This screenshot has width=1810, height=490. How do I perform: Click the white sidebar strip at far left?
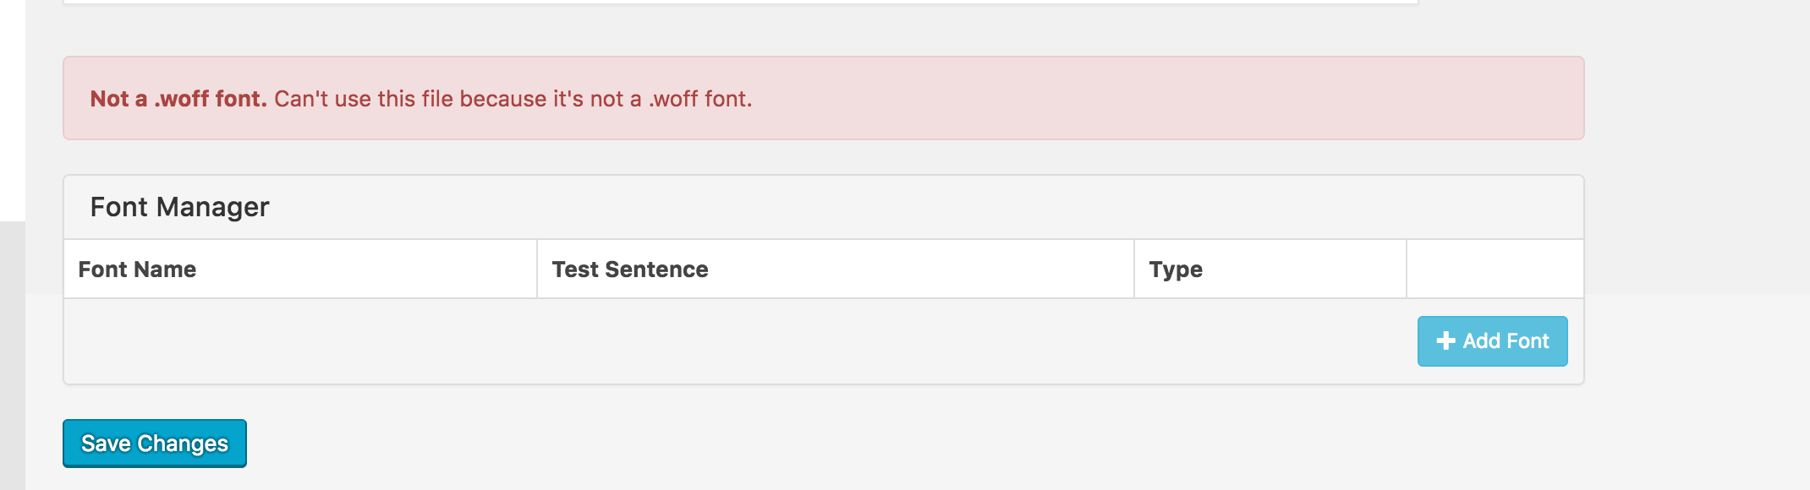12,110
